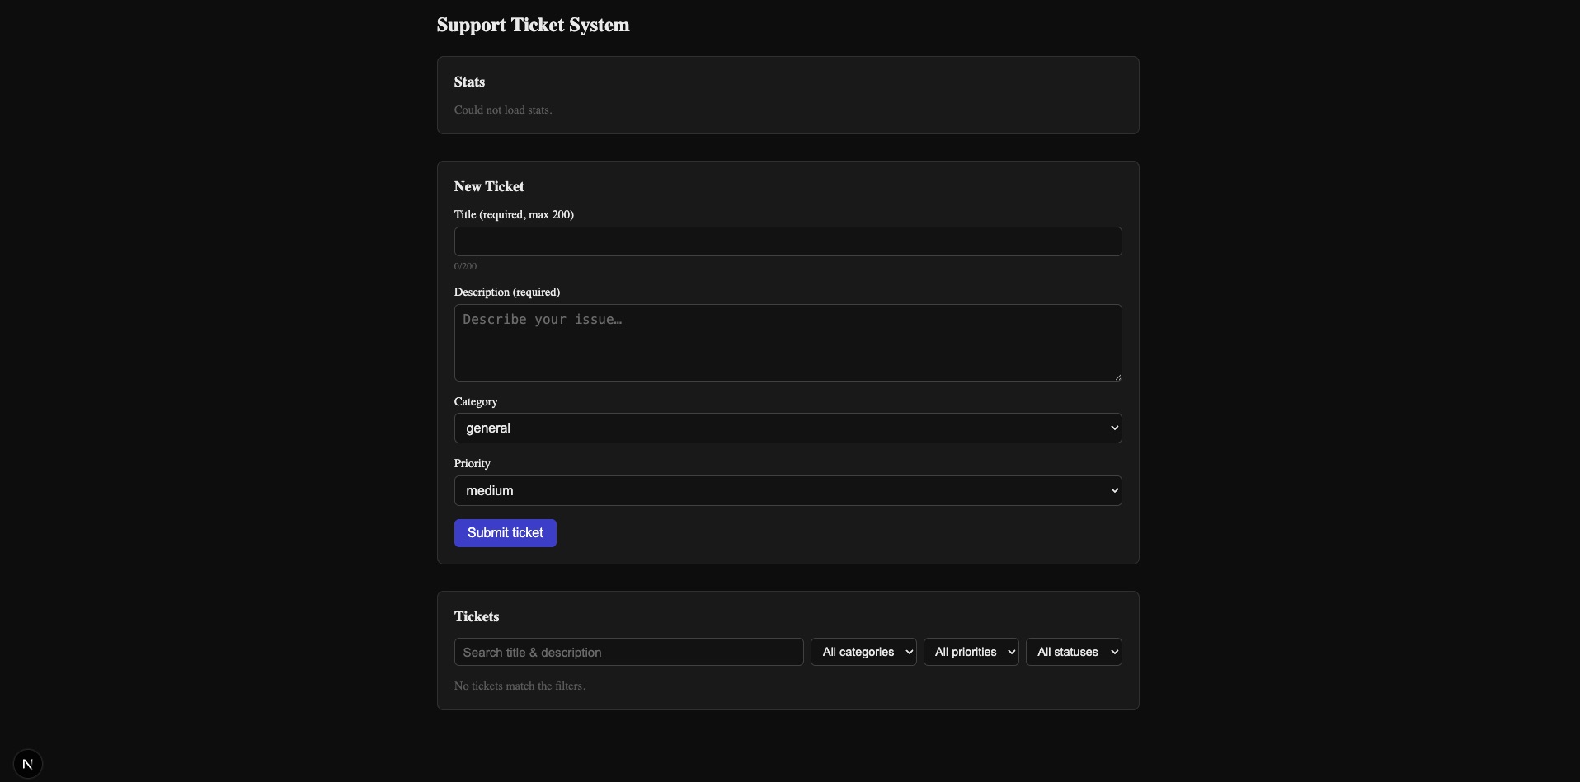
Task: Open the Category dropdown showing general
Action: pyautogui.click(x=788, y=428)
